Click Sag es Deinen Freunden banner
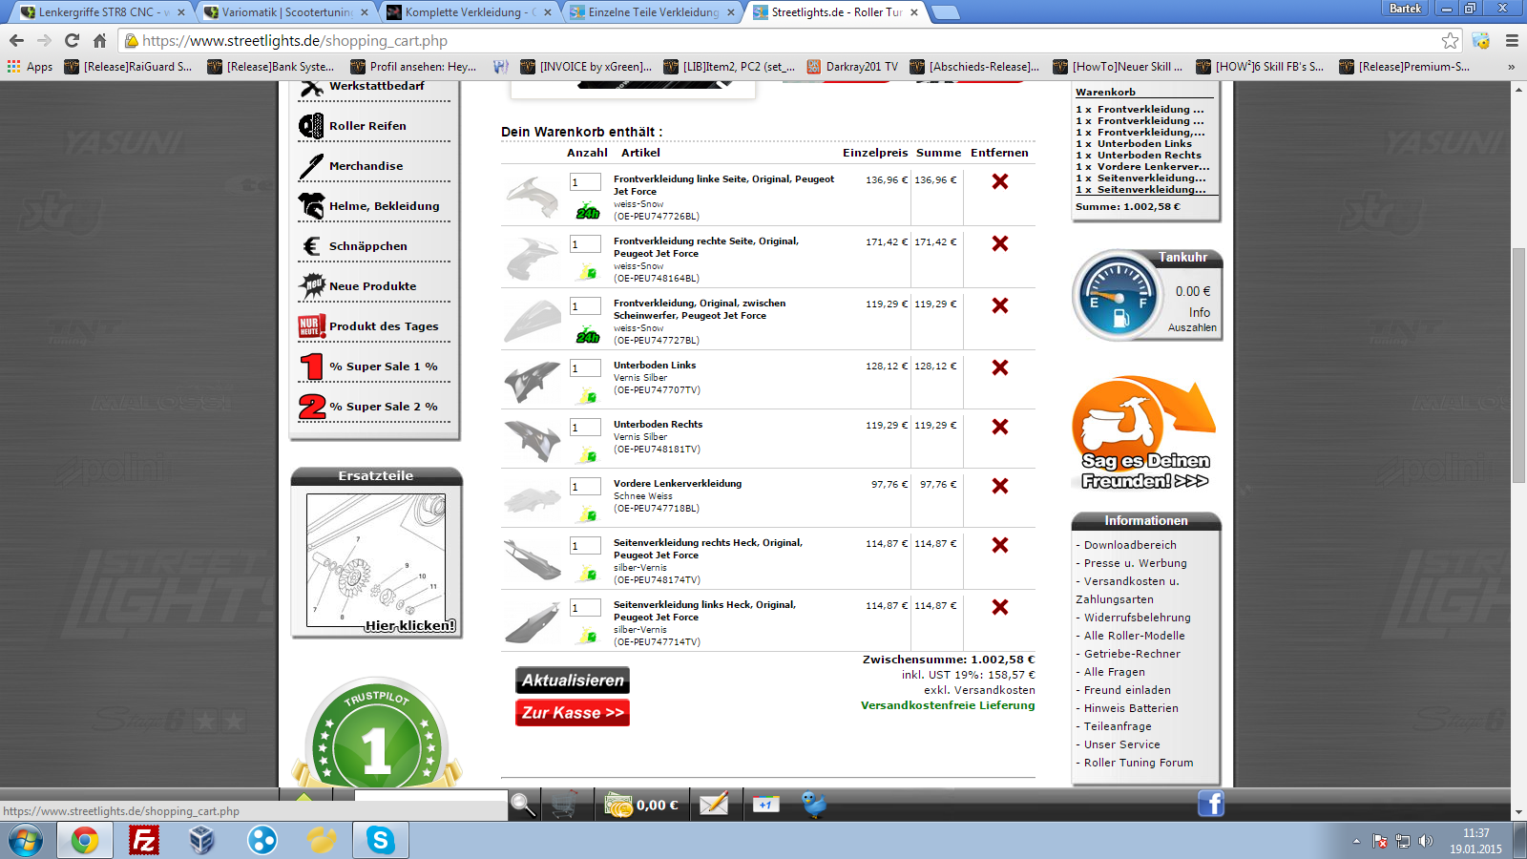This screenshot has height=859, width=1527. coord(1144,432)
